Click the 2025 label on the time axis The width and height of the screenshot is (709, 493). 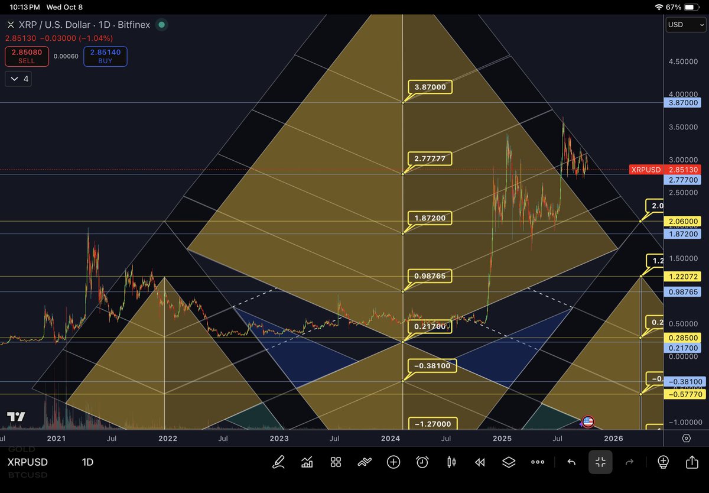coord(502,439)
